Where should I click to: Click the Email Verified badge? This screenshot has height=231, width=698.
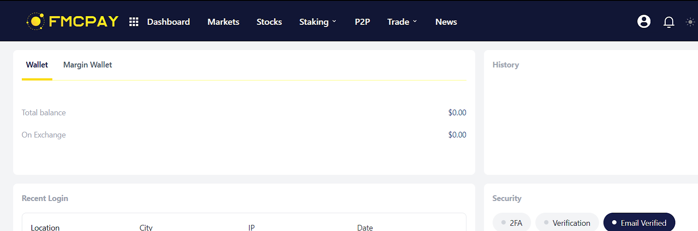tap(639, 223)
